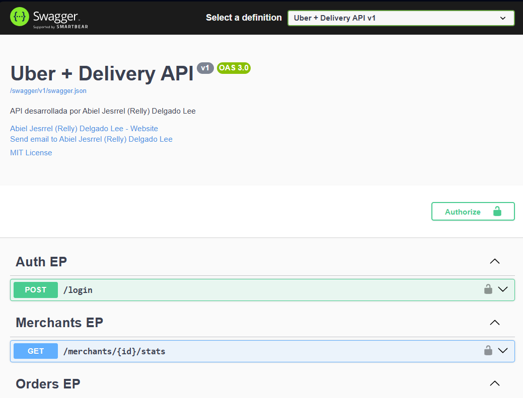
Task: Expand the /login operation chevron
Action: (x=503, y=289)
